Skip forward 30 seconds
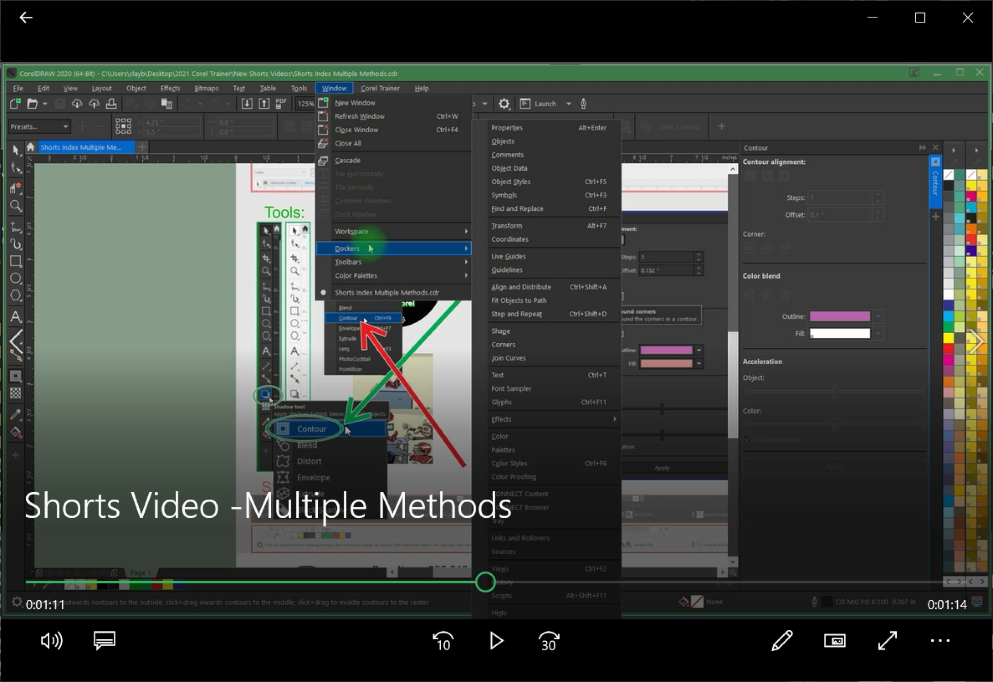Screen dimensions: 993x682 [x=548, y=640]
